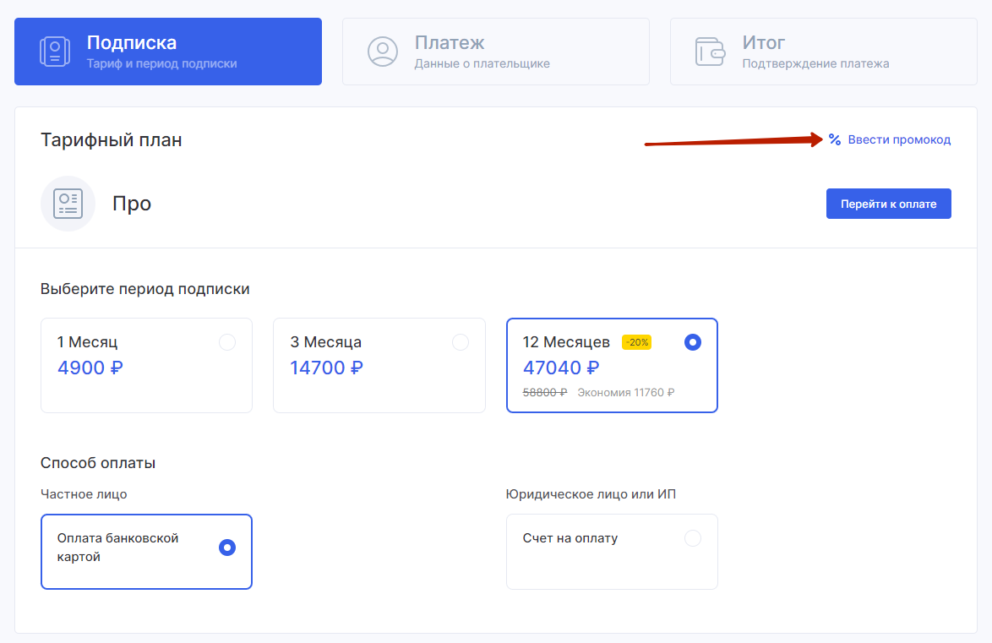The width and height of the screenshot is (992, 643).
Task: Click the wallet icon in Итог step
Action: 711,52
